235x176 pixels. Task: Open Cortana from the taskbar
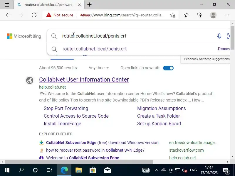click(35, 170)
